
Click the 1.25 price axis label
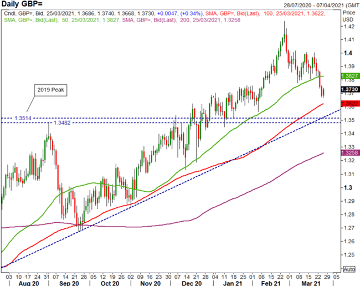pyautogui.click(x=349, y=255)
